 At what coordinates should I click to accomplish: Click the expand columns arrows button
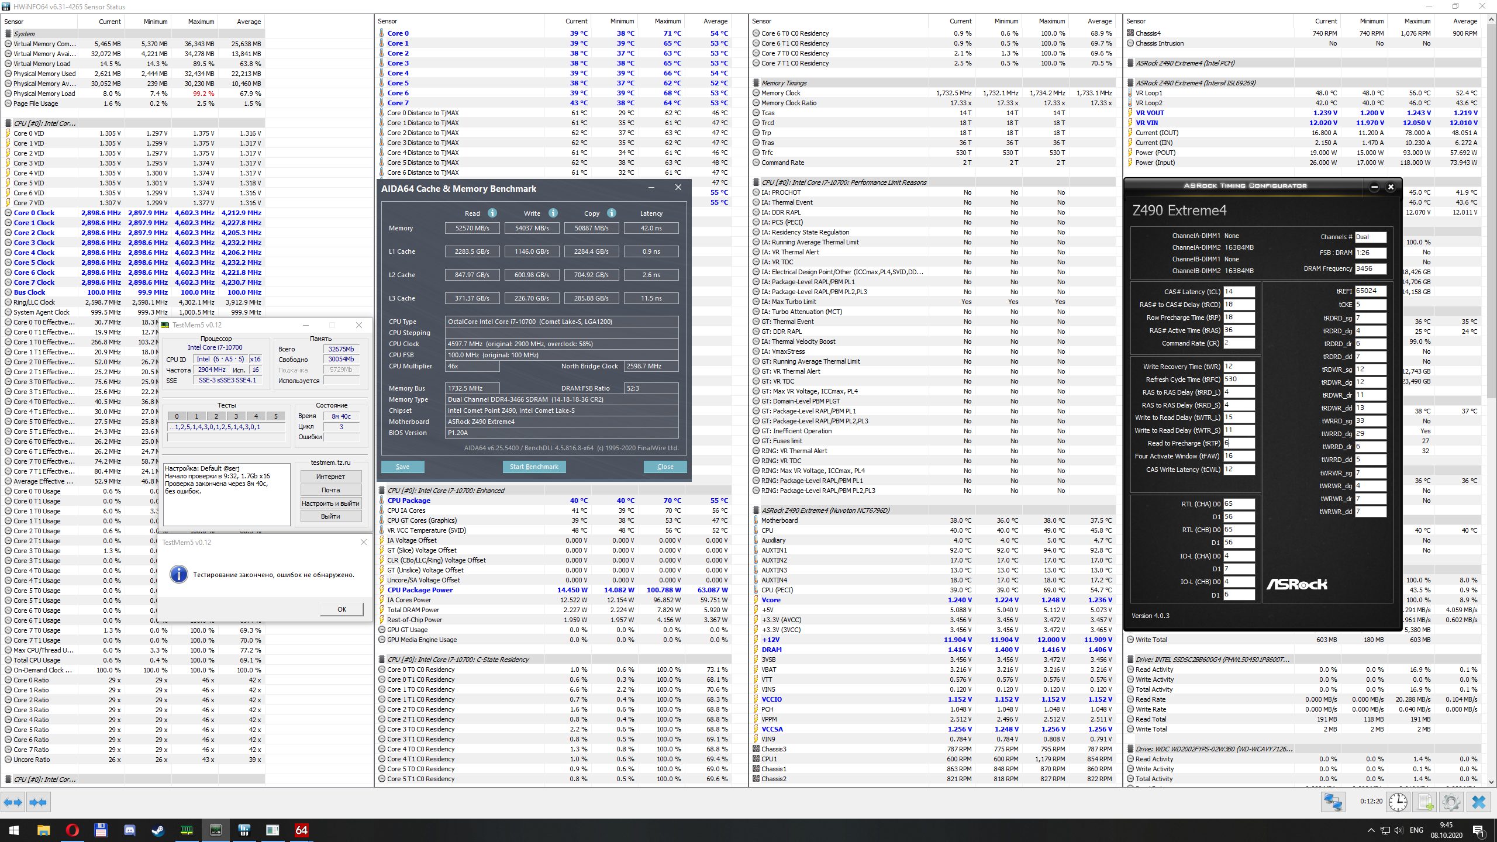tap(13, 802)
